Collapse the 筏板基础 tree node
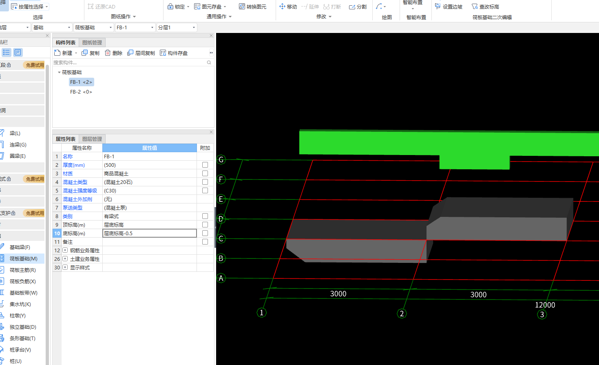The width and height of the screenshot is (599, 365). [x=59, y=72]
